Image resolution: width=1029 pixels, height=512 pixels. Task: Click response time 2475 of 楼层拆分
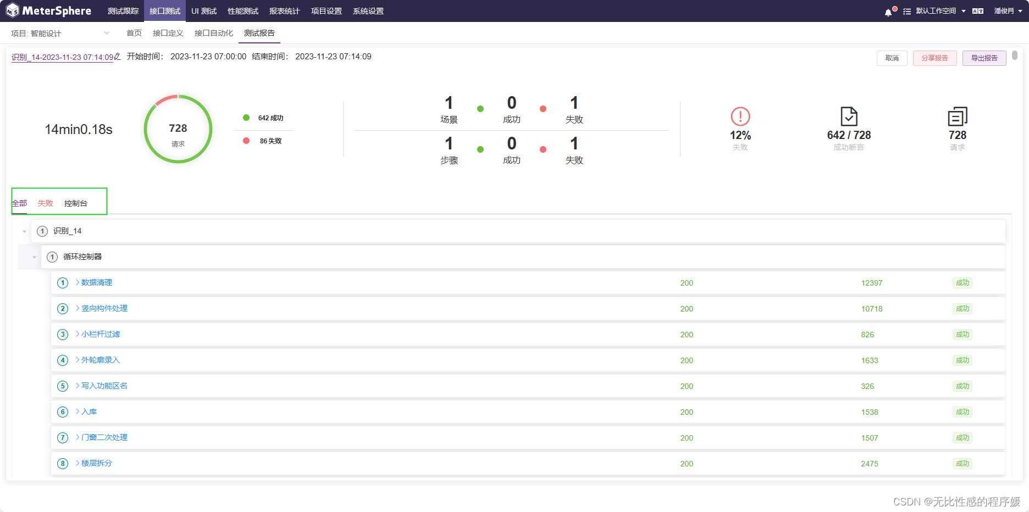click(870, 464)
